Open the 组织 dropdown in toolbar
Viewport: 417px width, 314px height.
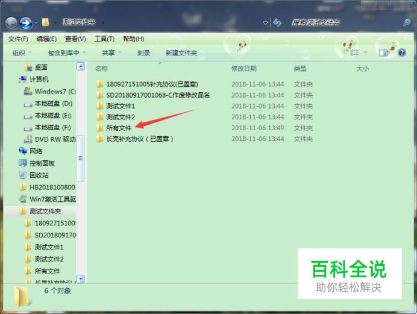[22, 53]
